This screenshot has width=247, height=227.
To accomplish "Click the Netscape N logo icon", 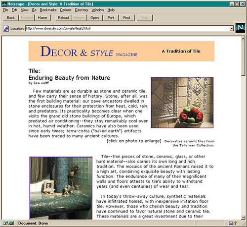I will [x=240, y=28].
